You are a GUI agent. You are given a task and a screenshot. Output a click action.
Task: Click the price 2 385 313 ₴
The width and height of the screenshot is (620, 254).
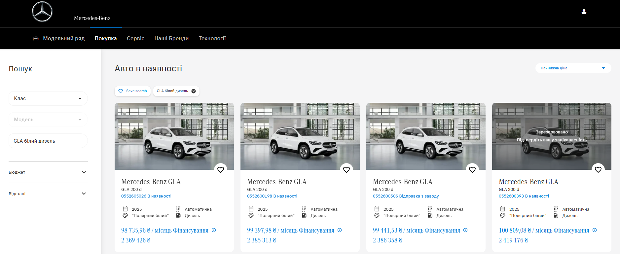pyautogui.click(x=262, y=240)
